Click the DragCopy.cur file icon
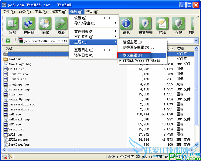The width and height of the screenshot is (201, 161). click(x=6, y=84)
